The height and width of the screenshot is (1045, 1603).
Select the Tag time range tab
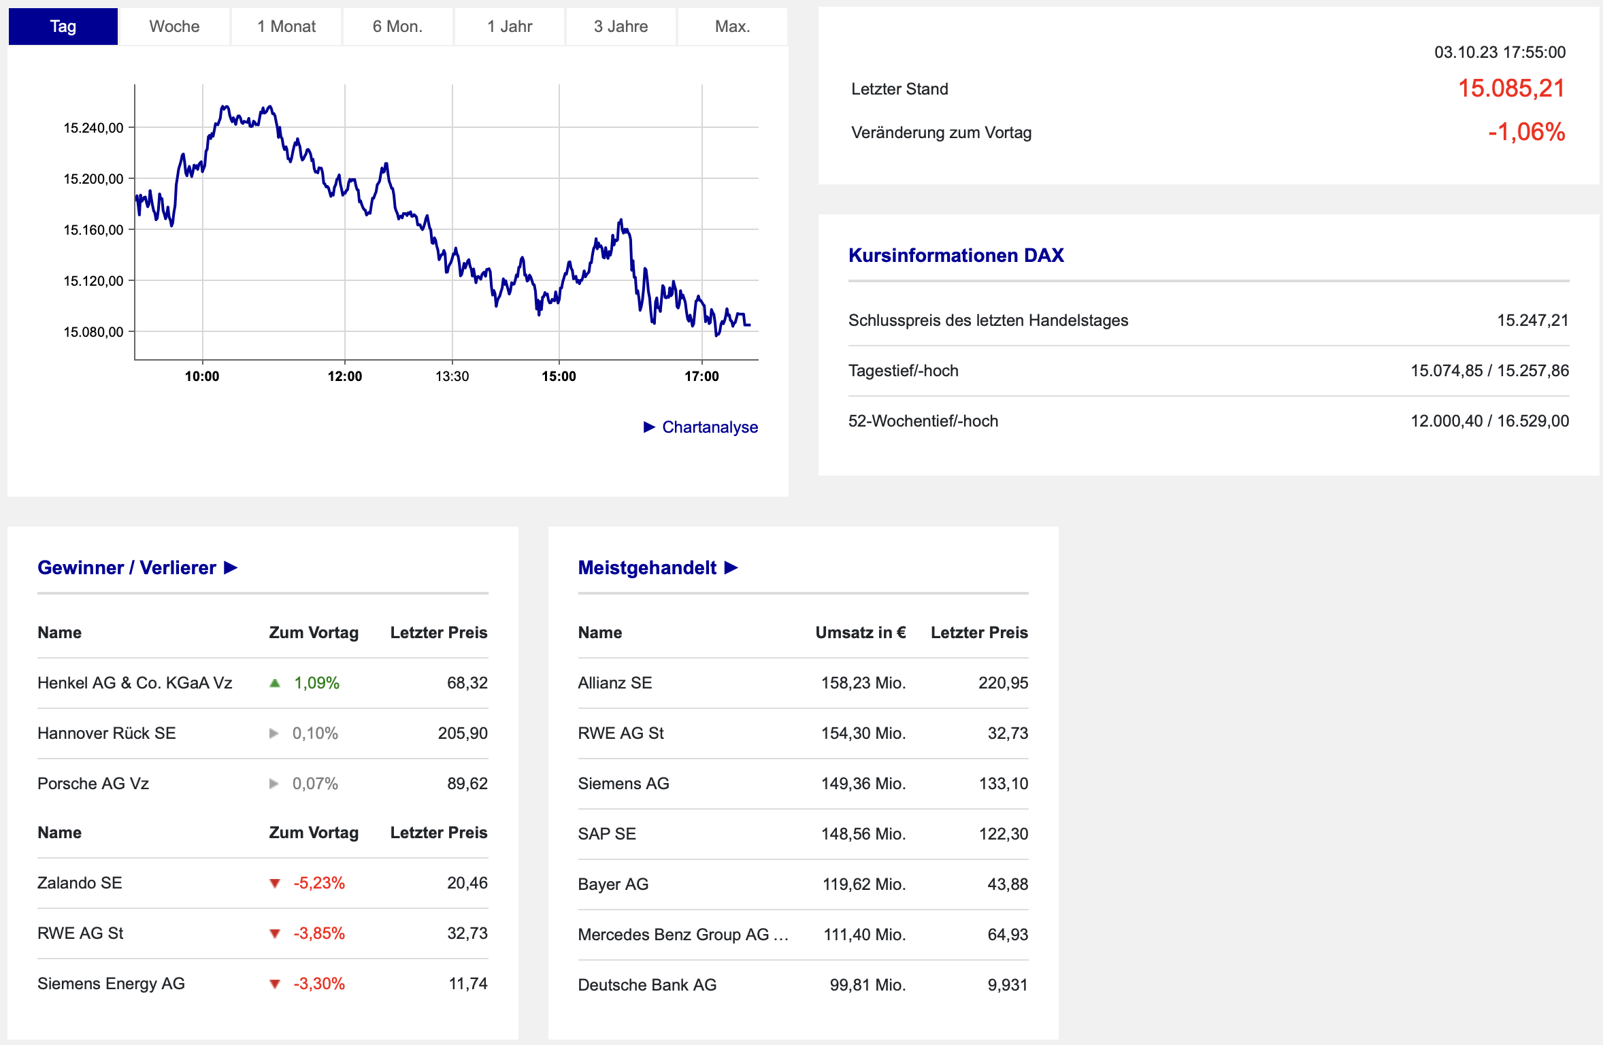coord(63,27)
